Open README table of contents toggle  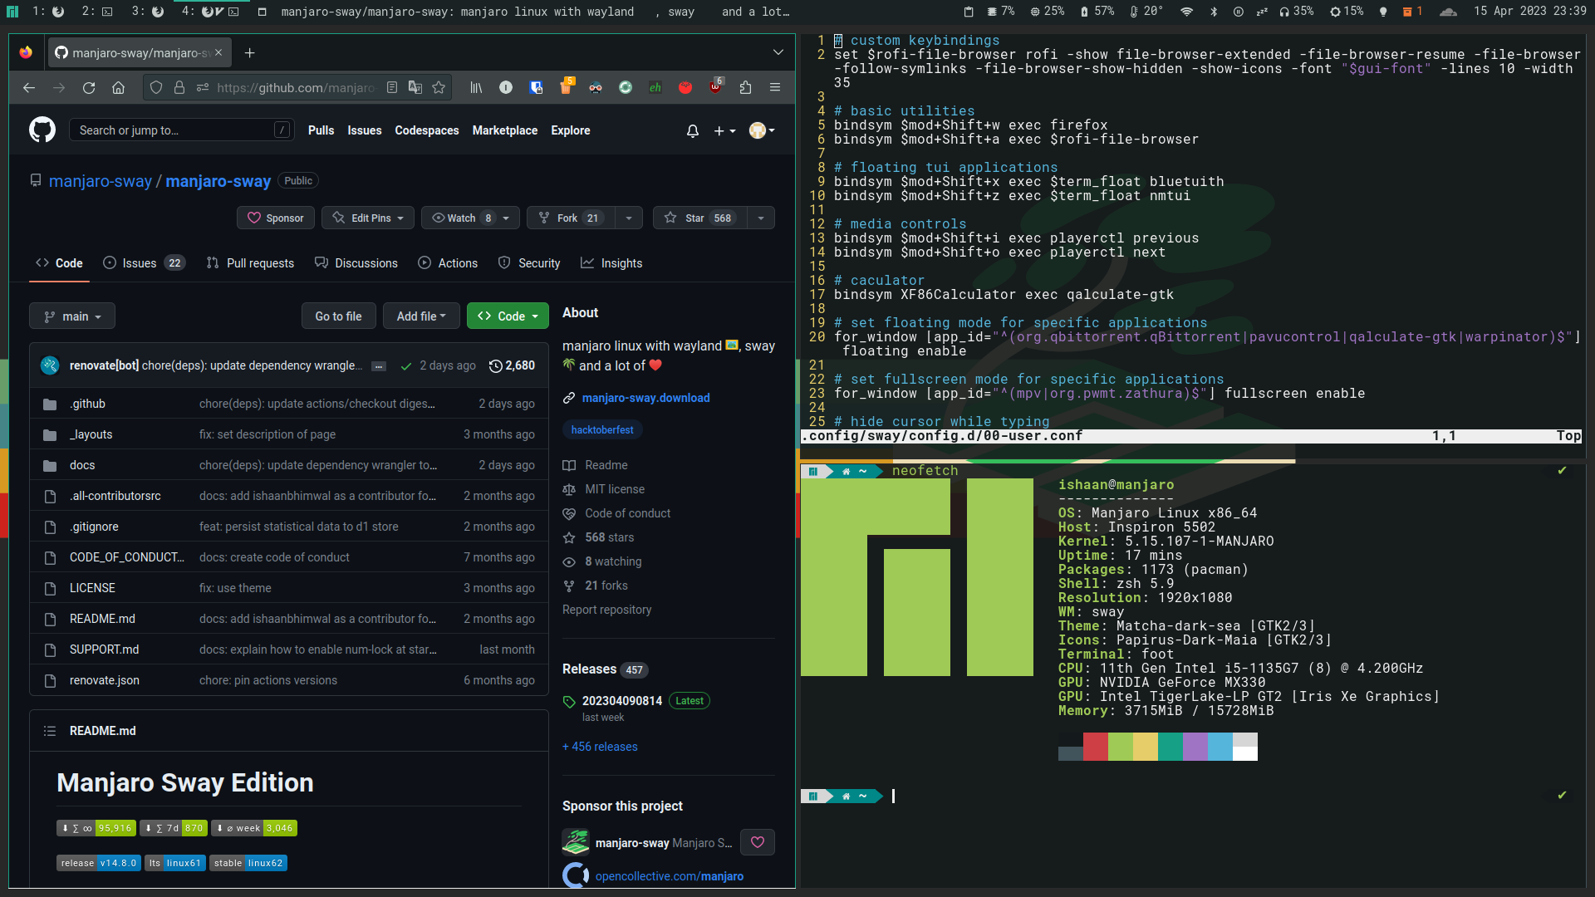coord(50,731)
